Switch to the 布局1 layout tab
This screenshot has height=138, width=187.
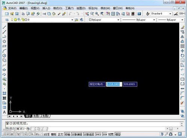click(x=37, y=116)
